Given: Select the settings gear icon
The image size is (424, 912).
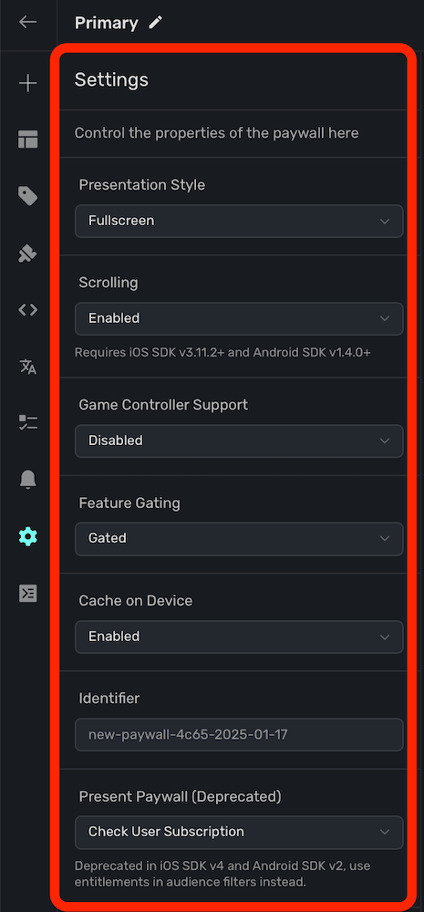Looking at the screenshot, I should click(28, 536).
